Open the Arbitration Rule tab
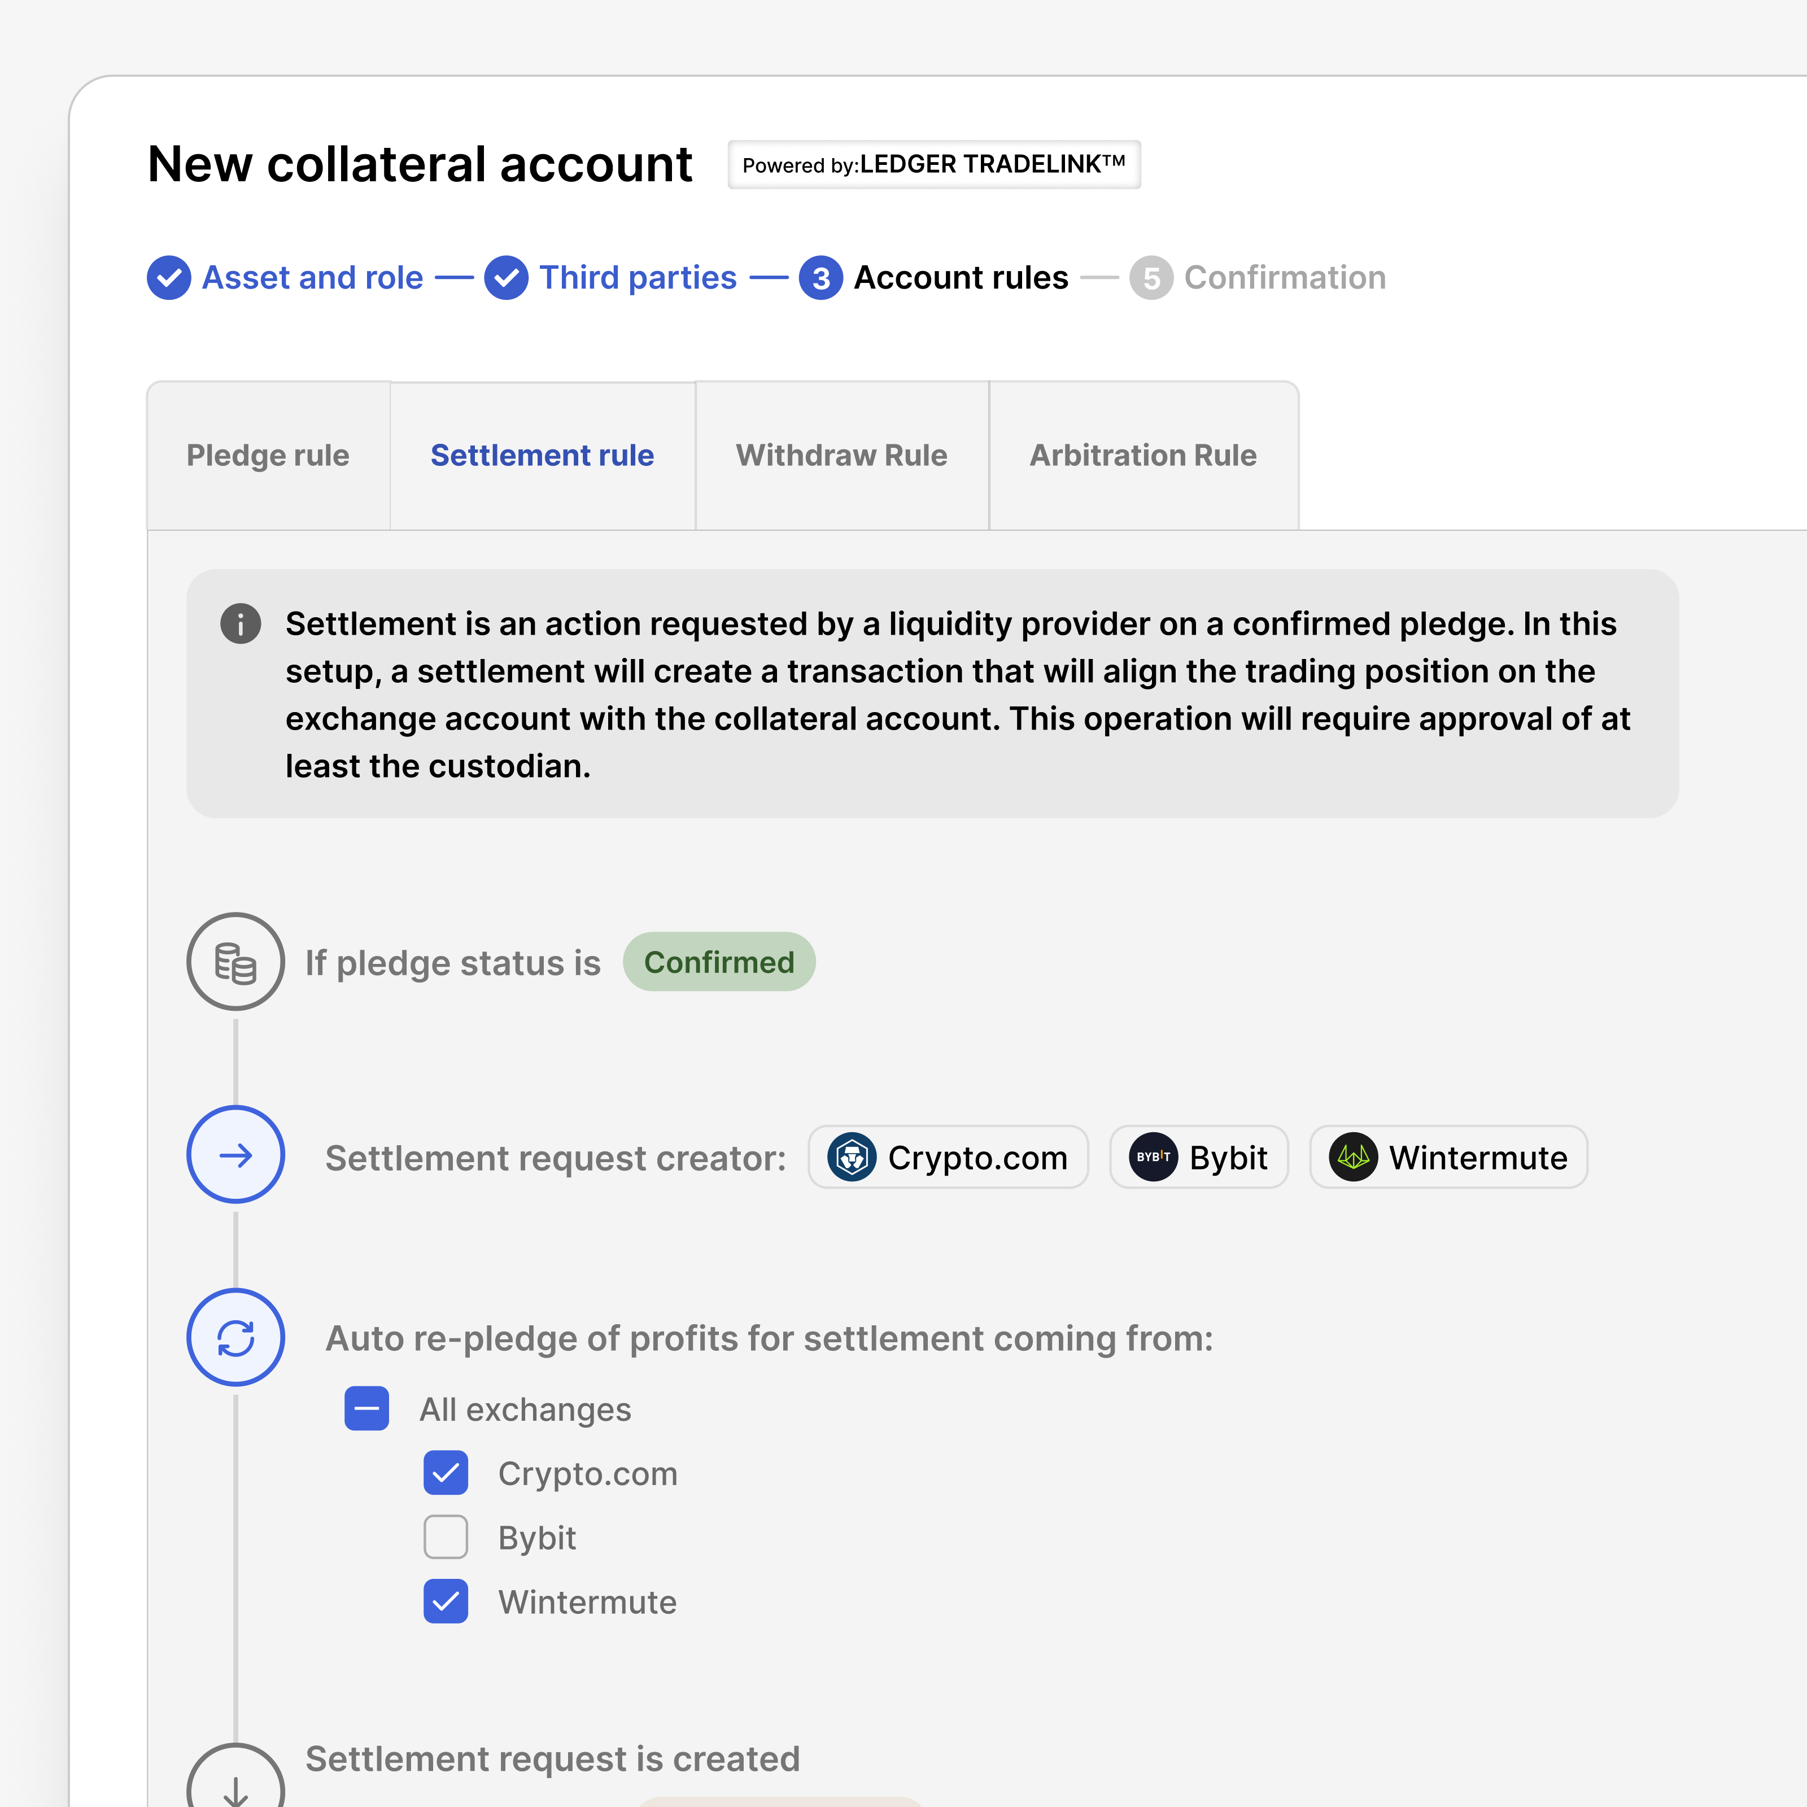The width and height of the screenshot is (1807, 1807). (x=1143, y=456)
